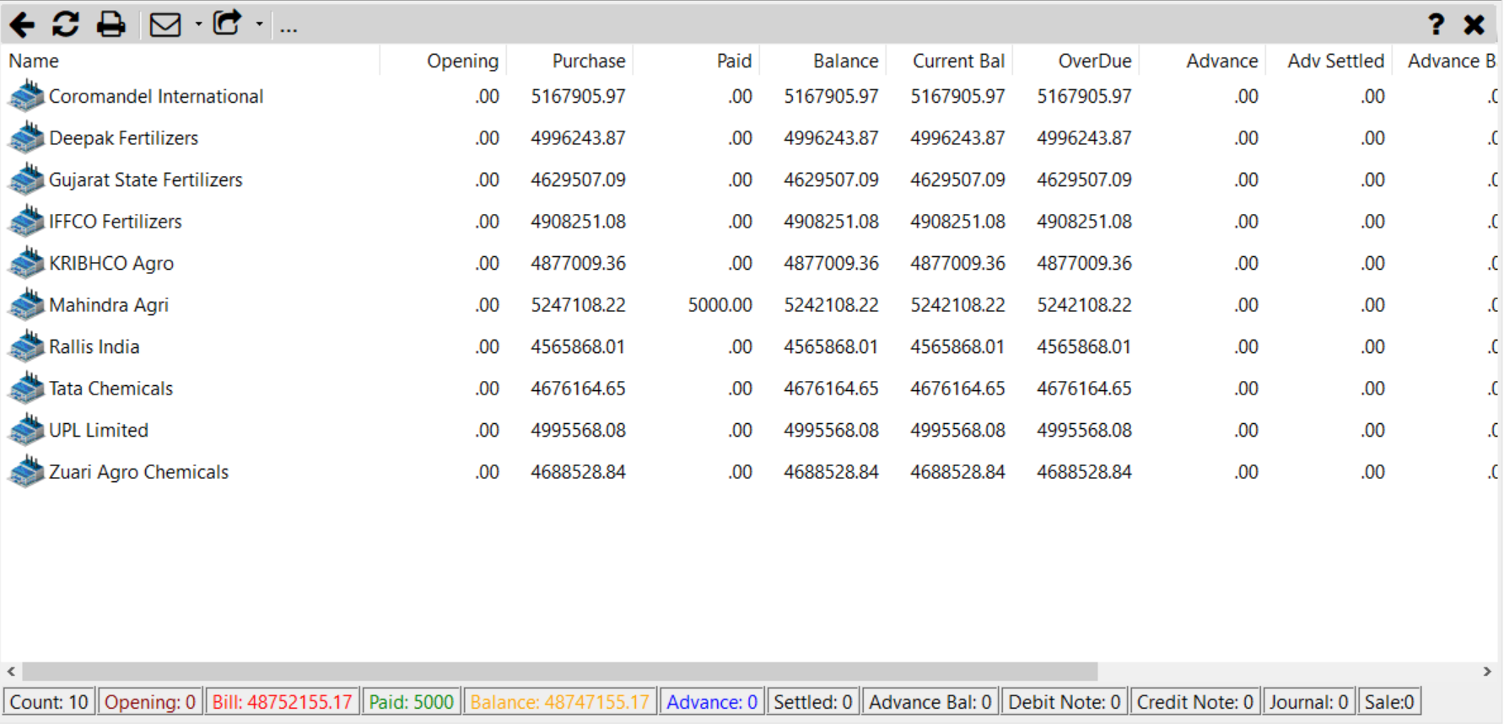Select the Tata Chemicals name
1504x724 pixels.
click(111, 388)
